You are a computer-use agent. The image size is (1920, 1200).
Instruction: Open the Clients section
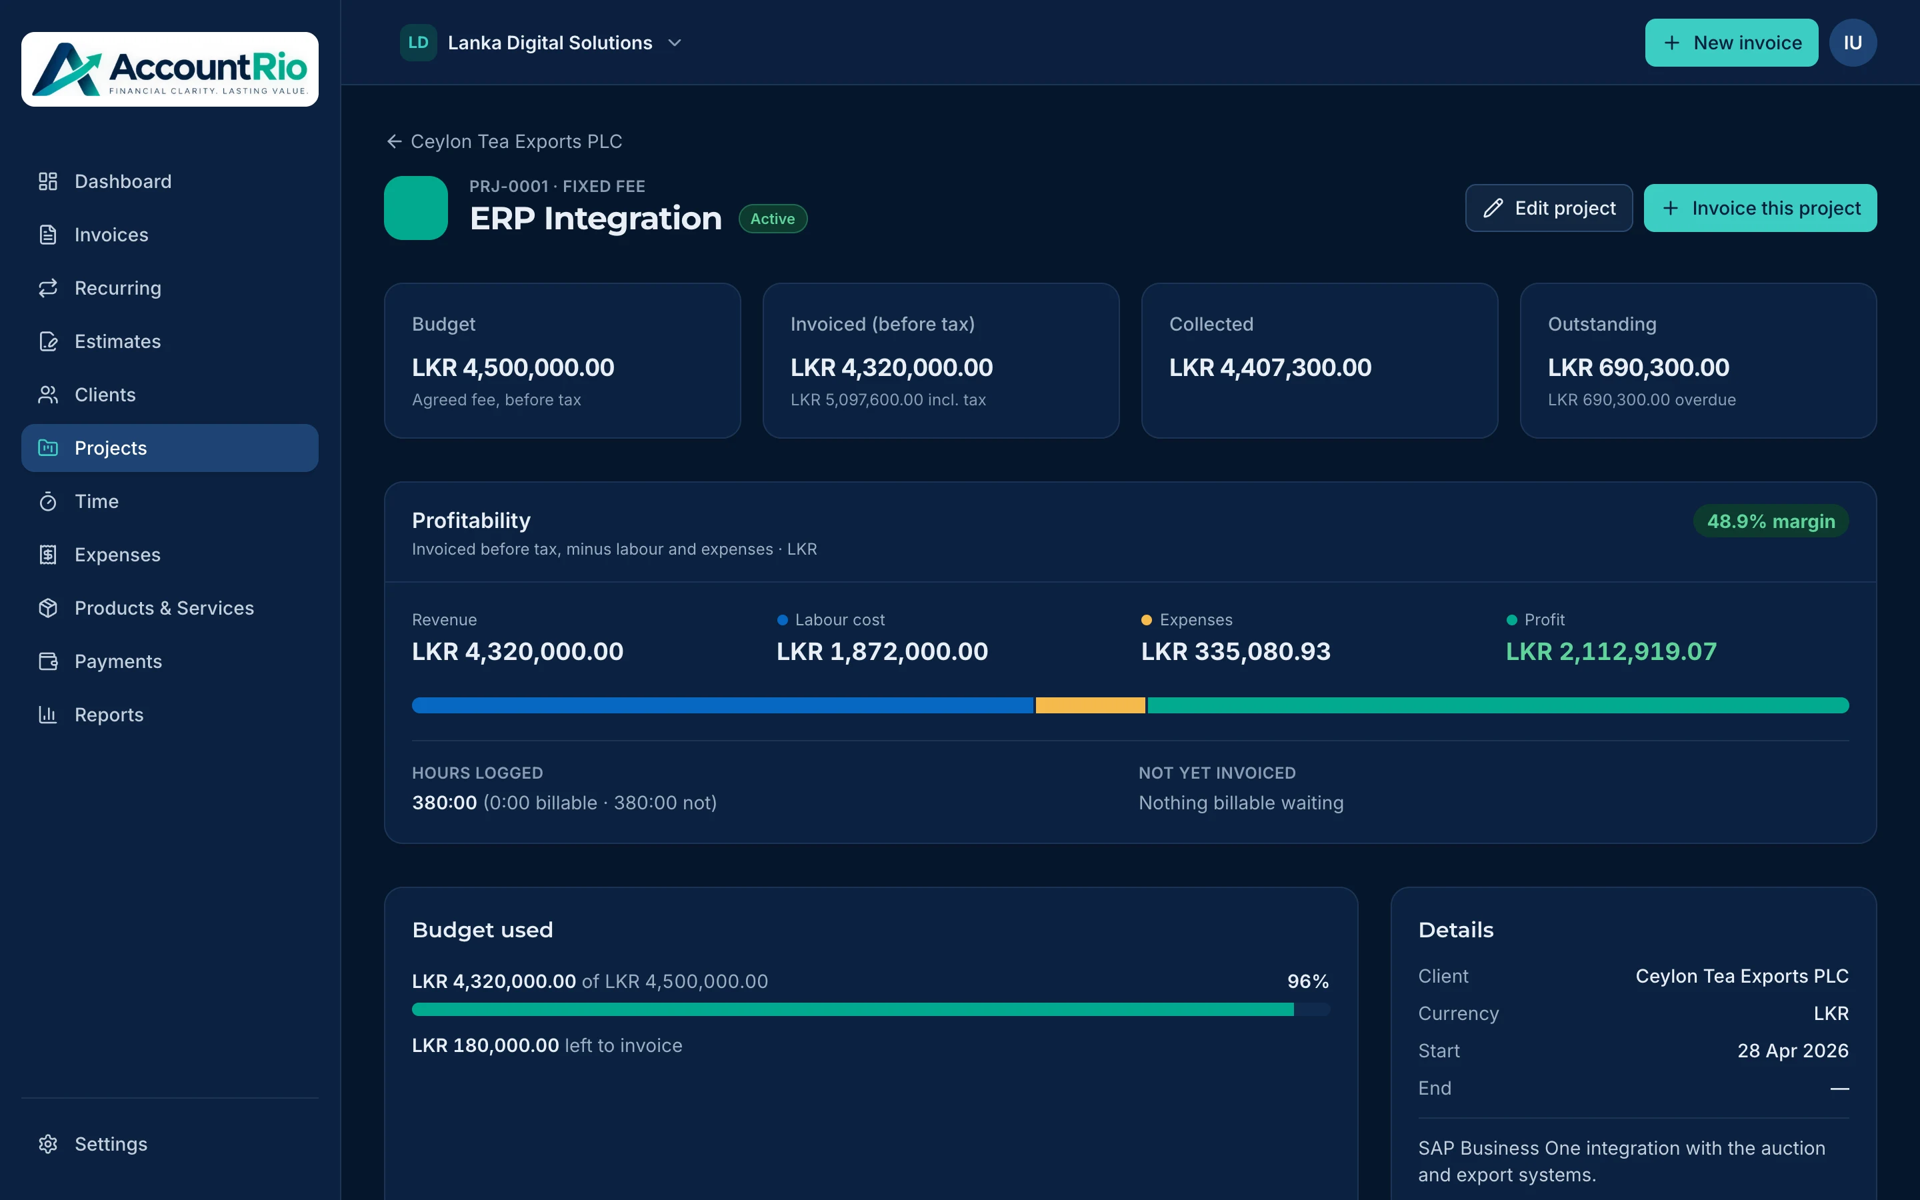(x=170, y=395)
